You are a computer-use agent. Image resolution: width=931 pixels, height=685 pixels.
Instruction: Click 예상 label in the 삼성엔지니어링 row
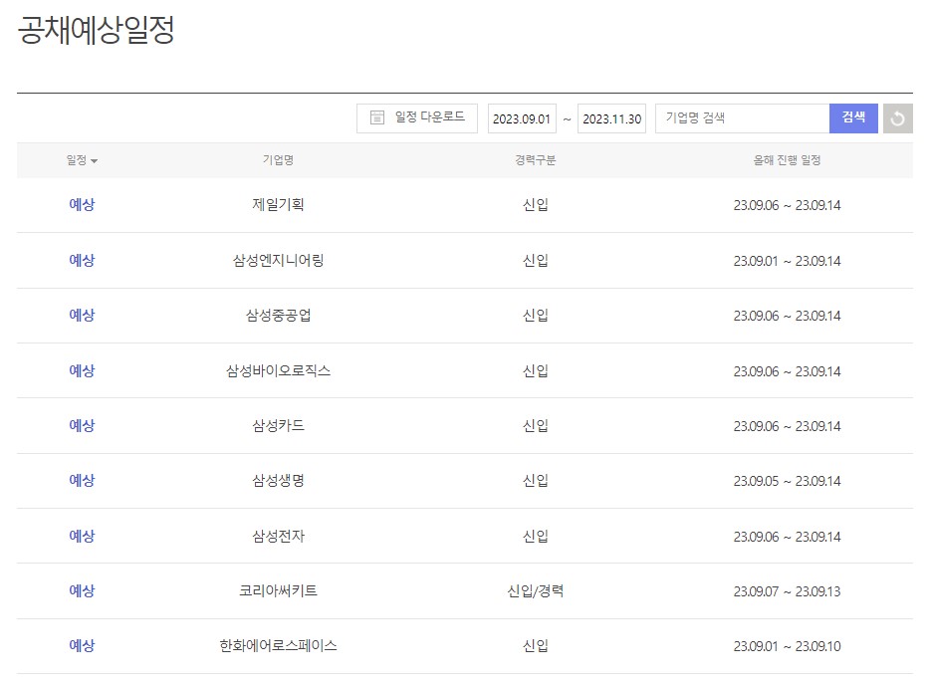pyautogui.click(x=82, y=261)
